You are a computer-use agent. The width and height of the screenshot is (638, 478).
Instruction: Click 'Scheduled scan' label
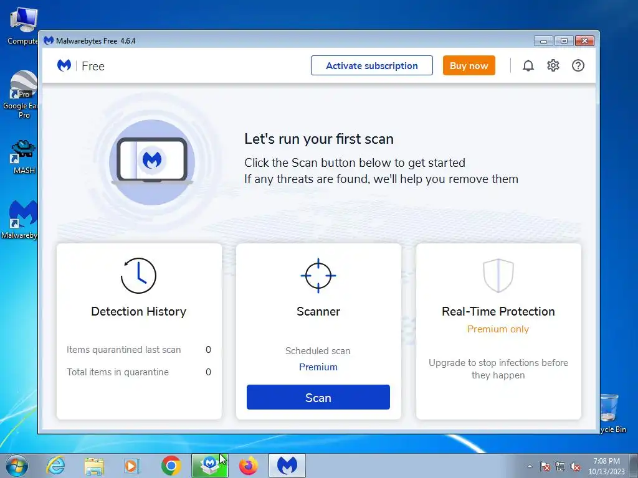[x=318, y=351]
